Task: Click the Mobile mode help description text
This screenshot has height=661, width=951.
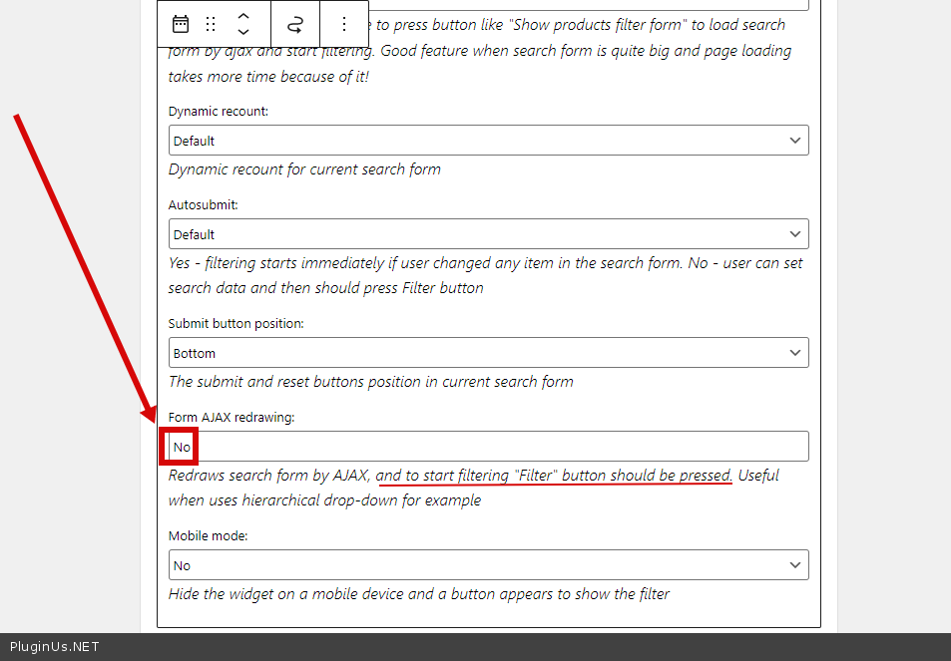Action: 418,594
